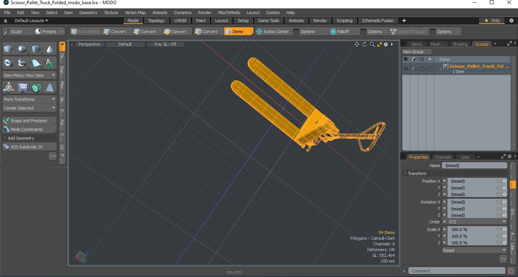
Task: Toggle the Position X keyframe circle
Action: [444, 181]
